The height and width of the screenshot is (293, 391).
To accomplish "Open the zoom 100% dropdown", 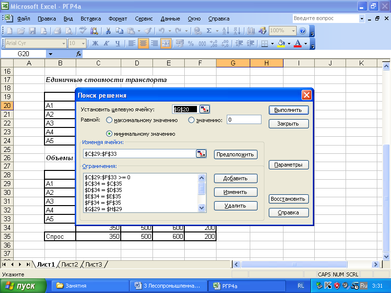I will point(294,31).
